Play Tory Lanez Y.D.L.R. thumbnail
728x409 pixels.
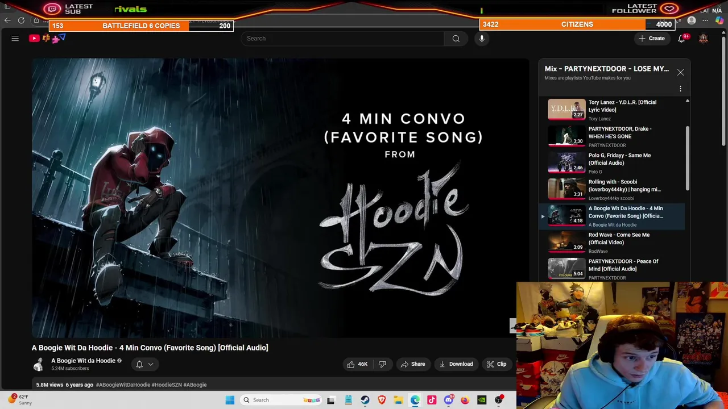566,110
